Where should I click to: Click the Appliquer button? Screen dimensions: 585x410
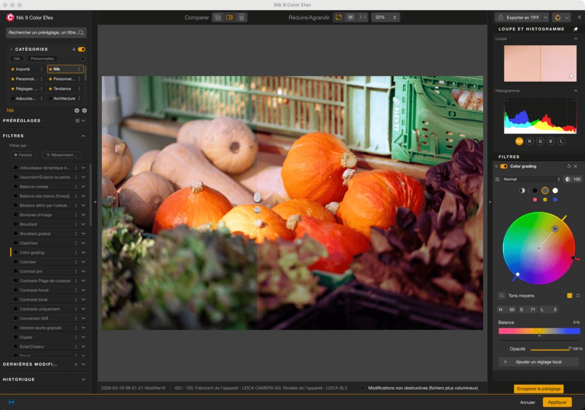556,402
